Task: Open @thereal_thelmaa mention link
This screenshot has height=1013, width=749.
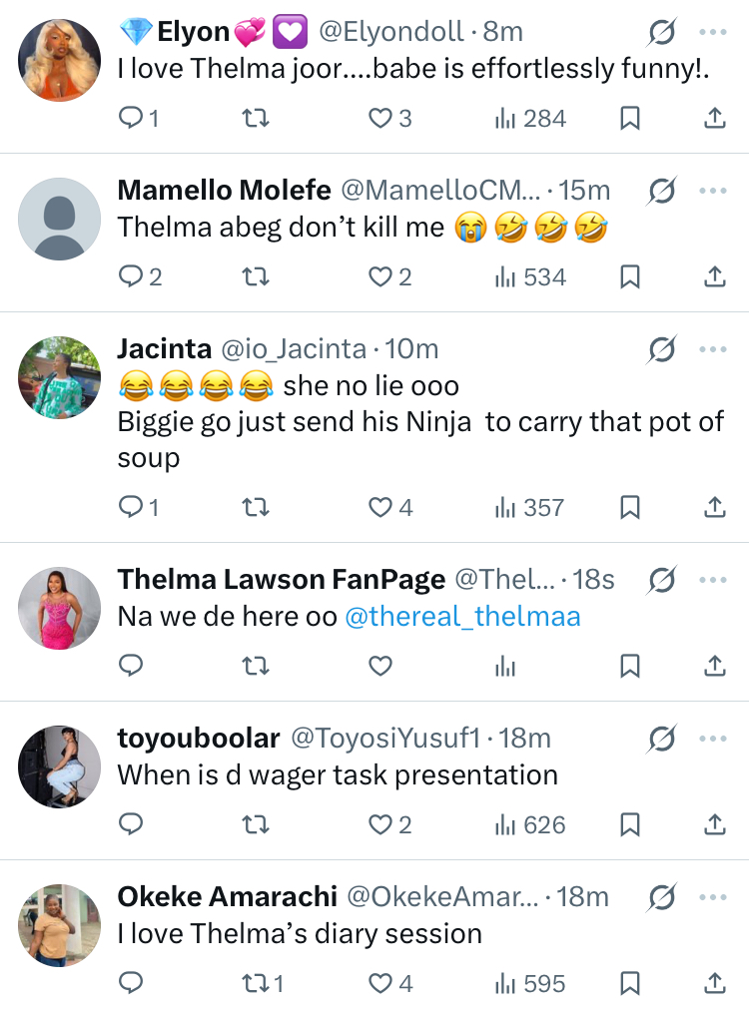Action: point(462,617)
